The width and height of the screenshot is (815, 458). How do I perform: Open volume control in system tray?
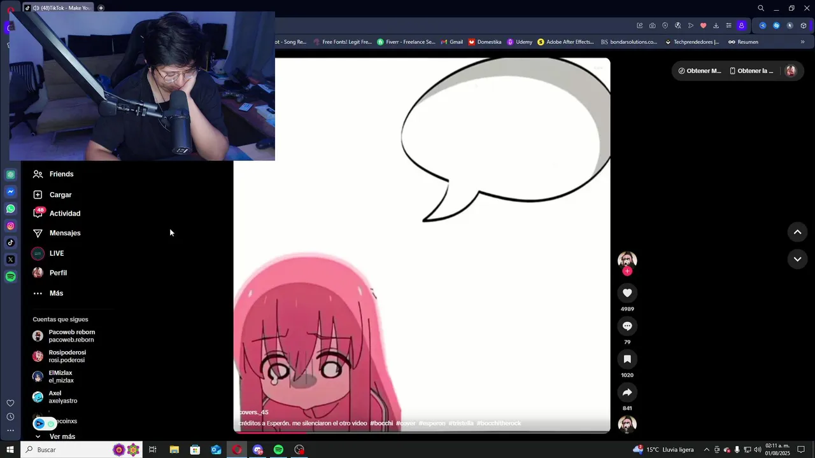click(758, 450)
